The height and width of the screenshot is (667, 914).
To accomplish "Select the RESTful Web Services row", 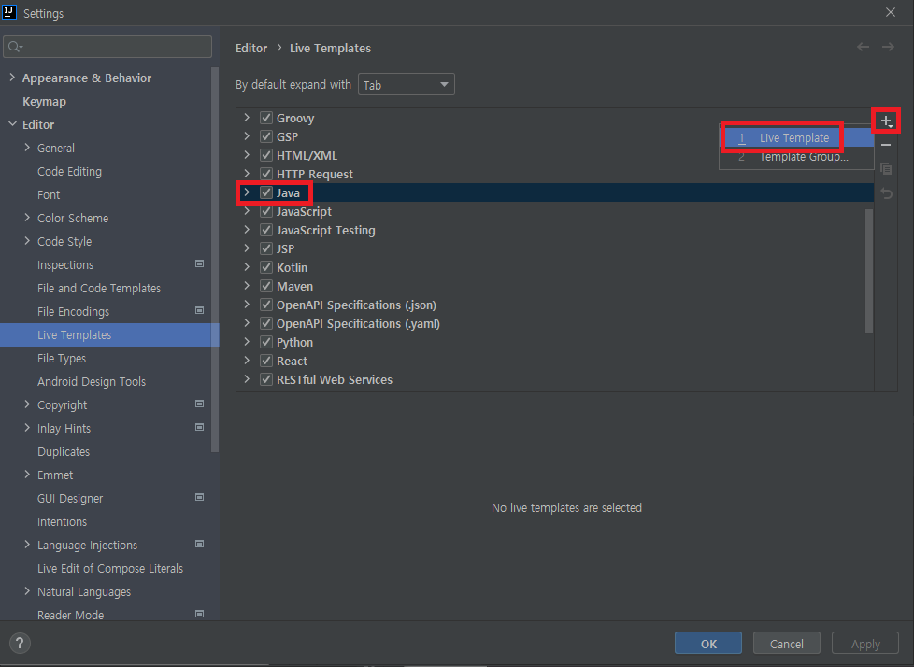I will (554, 379).
